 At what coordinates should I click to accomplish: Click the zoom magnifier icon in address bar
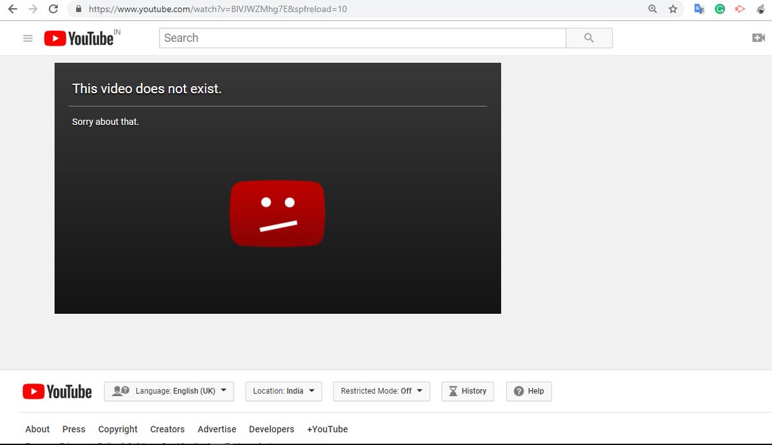(653, 9)
